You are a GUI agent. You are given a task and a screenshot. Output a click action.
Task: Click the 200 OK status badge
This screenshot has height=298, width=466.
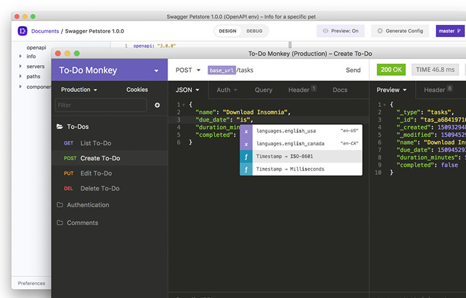point(391,70)
